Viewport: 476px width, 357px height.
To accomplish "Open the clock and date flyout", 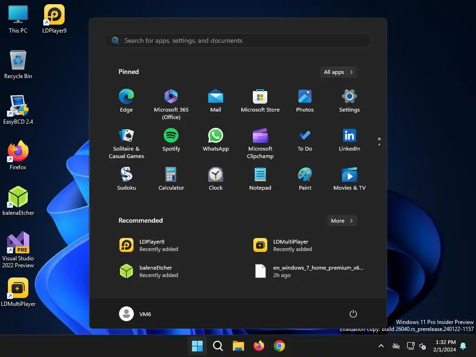I will pos(444,346).
